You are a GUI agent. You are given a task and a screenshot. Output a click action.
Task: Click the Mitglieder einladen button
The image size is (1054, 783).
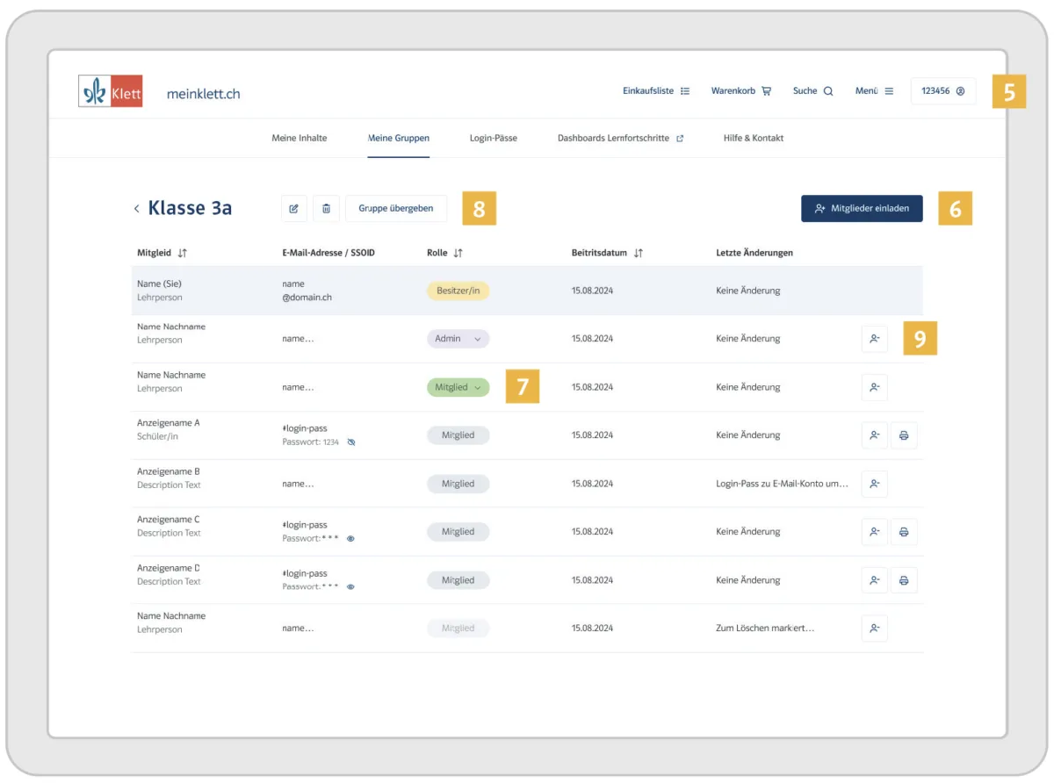pos(862,209)
